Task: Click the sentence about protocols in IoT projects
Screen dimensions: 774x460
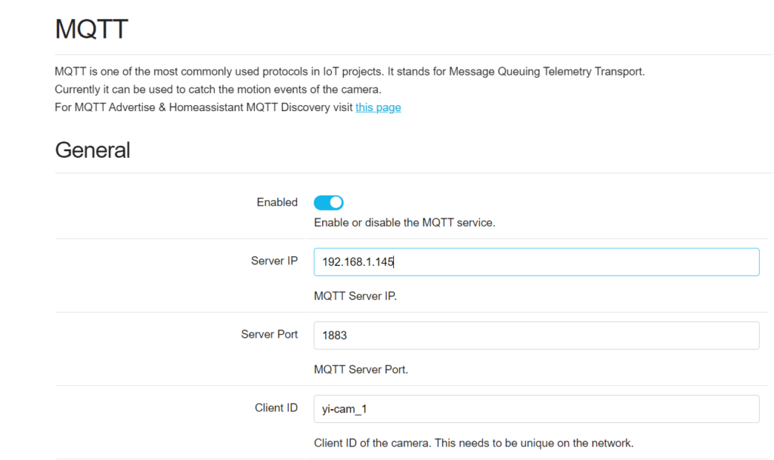Action: click(219, 72)
